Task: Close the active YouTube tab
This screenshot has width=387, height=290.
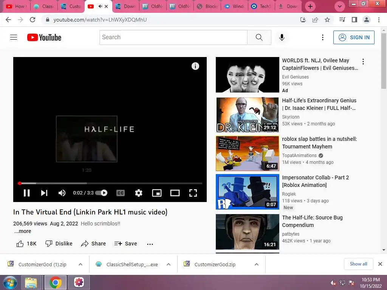Action: (x=106, y=6)
